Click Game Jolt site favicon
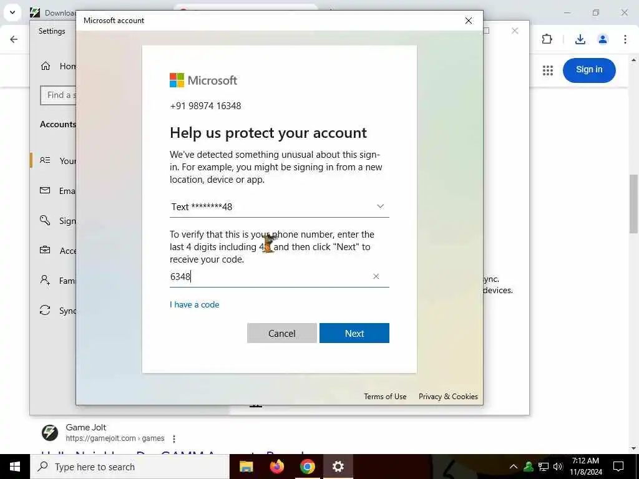The image size is (639, 479). click(50, 433)
